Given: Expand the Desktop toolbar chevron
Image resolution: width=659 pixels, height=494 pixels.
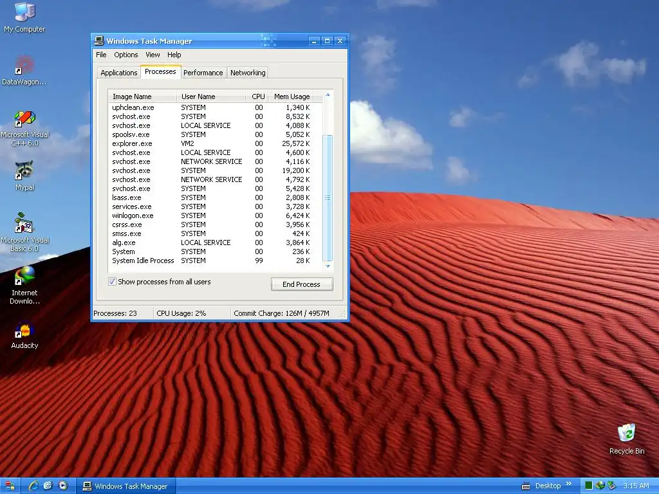Looking at the screenshot, I should click(569, 484).
